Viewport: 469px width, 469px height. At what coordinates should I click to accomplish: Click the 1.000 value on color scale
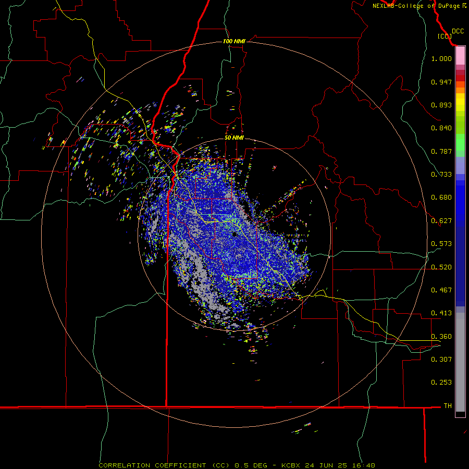pyautogui.click(x=441, y=58)
